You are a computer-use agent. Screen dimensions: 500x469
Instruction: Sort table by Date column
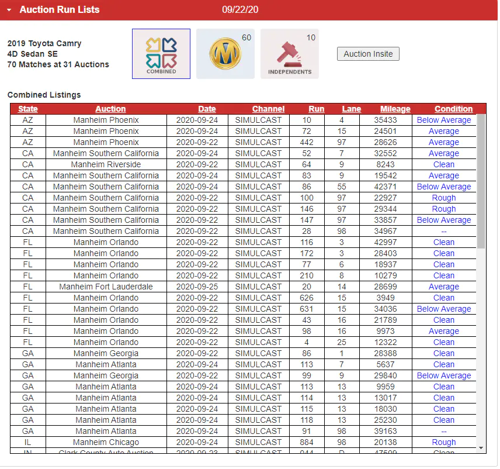207,109
